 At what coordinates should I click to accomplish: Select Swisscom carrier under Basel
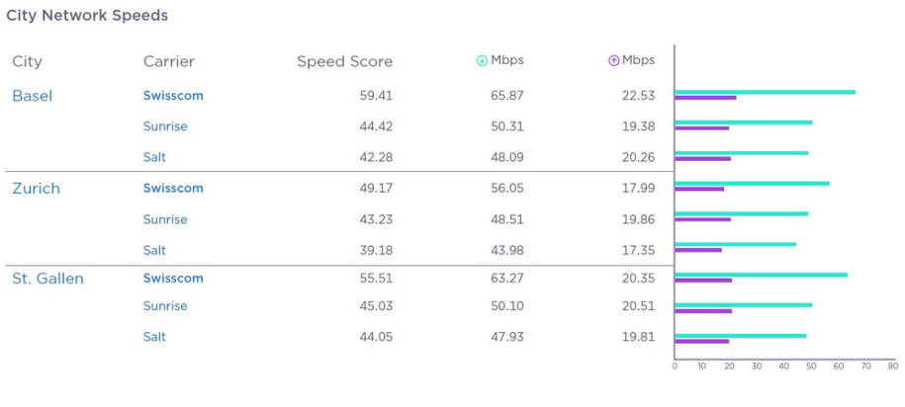click(173, 96)
